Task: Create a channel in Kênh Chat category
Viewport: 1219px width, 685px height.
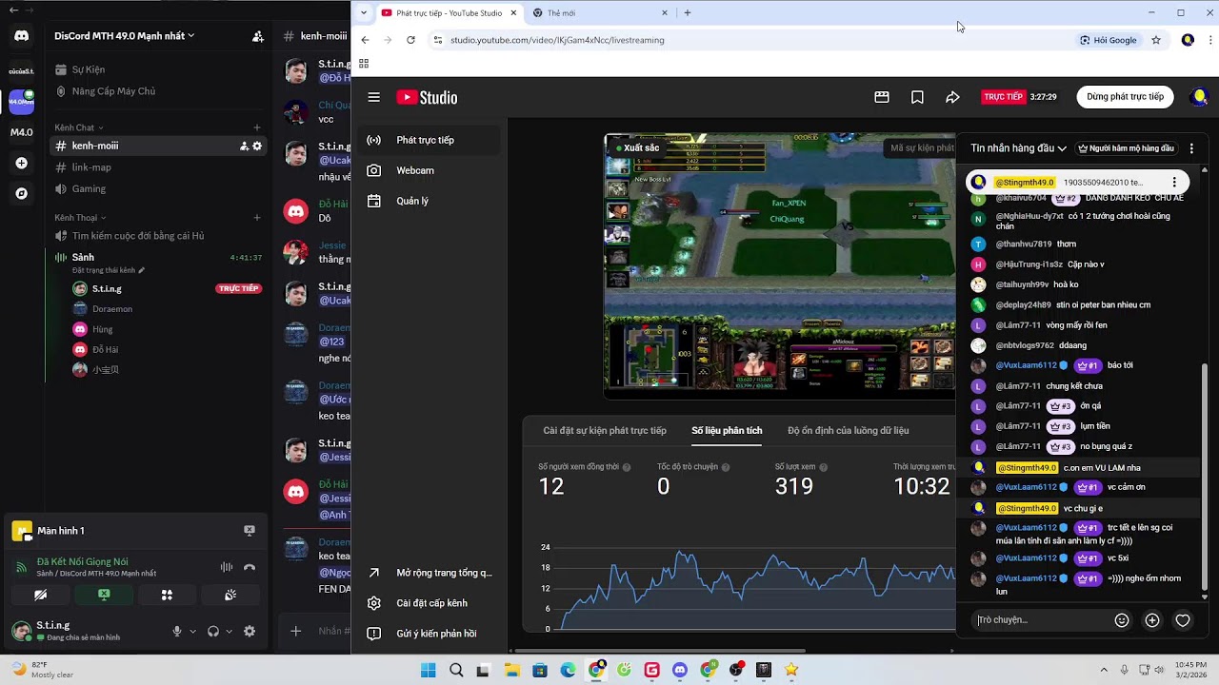Action: point(257,127)
